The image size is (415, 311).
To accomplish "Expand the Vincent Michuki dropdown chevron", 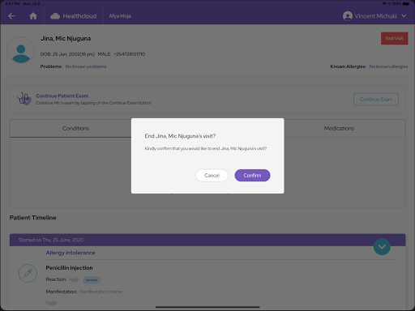I will click(404, 16).
